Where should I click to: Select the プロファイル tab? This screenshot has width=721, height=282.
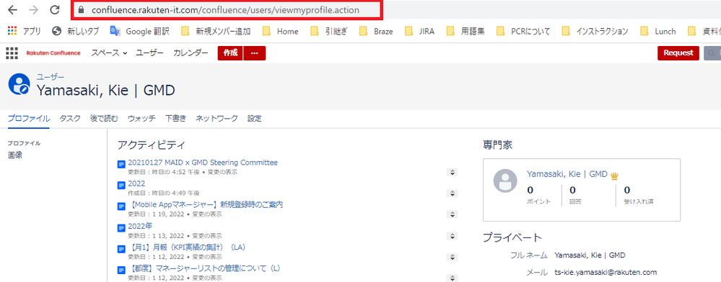pos(29,119)
